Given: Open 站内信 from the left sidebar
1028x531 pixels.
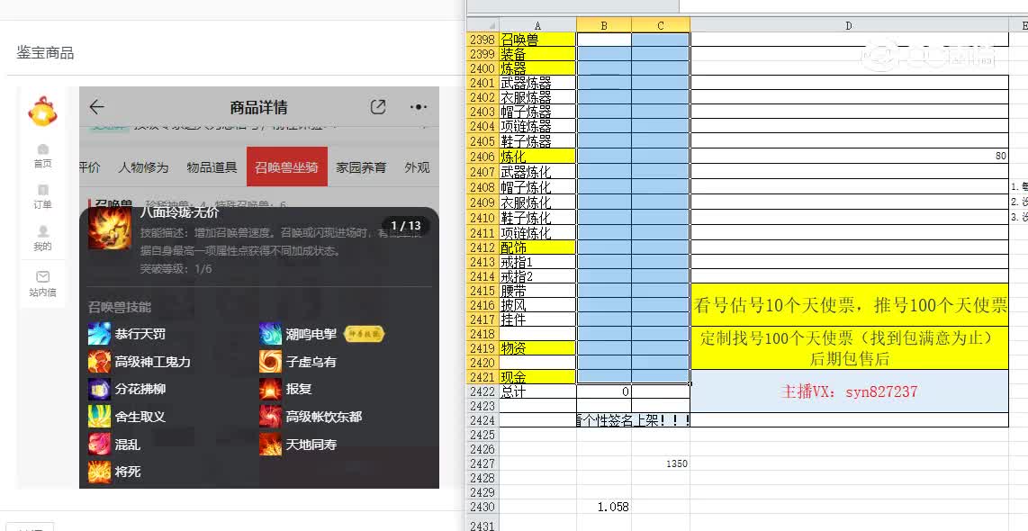Looking at the screenshot, I should (42, 281).
